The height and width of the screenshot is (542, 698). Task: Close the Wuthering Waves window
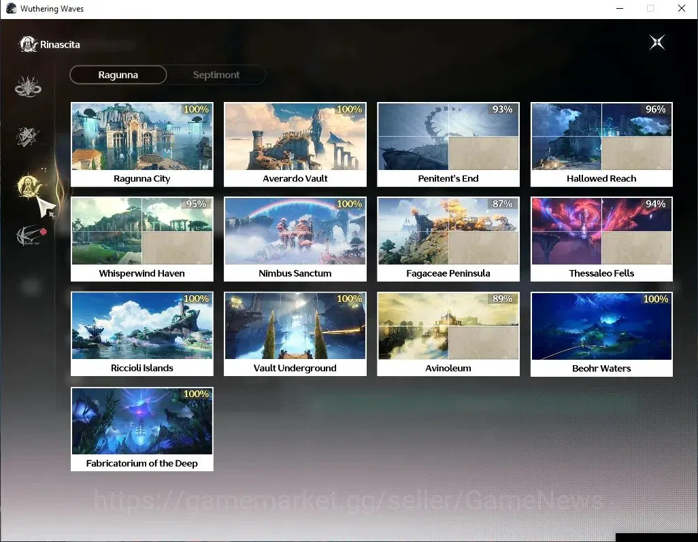pos(681,8)
